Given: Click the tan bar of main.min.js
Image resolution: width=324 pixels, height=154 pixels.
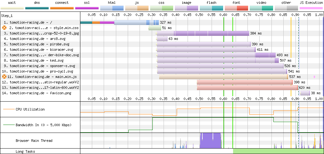Looking at the screenshot, I should [x=223, y=77].
